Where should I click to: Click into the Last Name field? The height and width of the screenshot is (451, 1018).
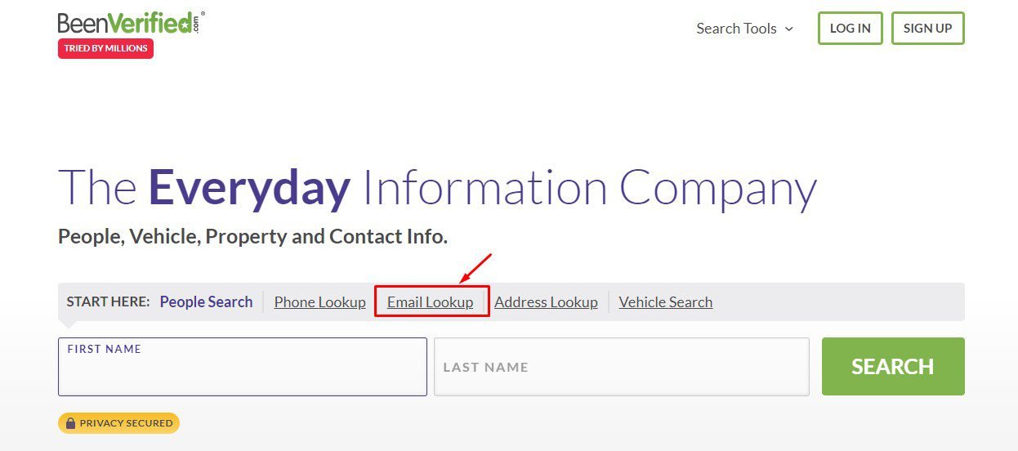point(621,367)
